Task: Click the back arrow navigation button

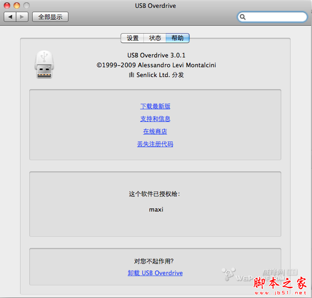Action: coord(10,17)
